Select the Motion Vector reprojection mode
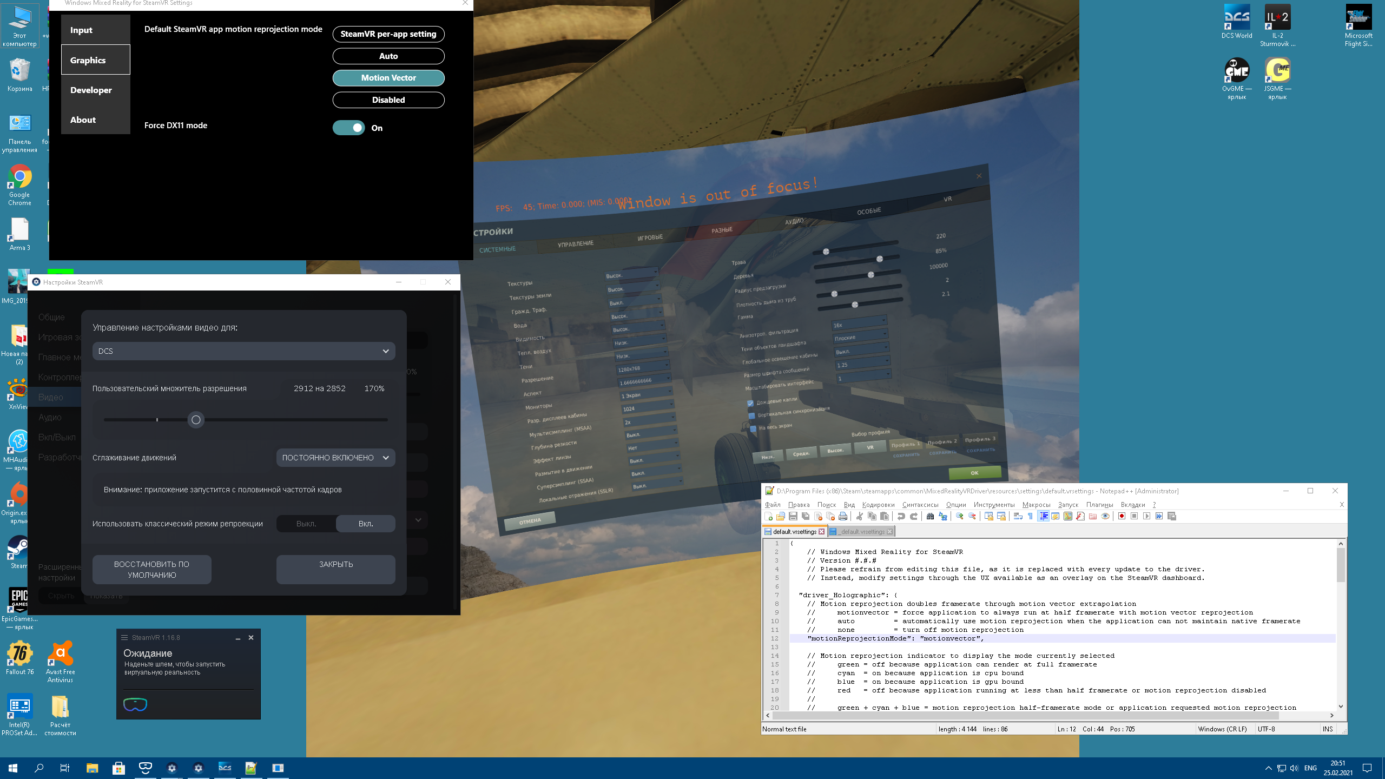The image size is (1385, 779). [x=388, y=78]
